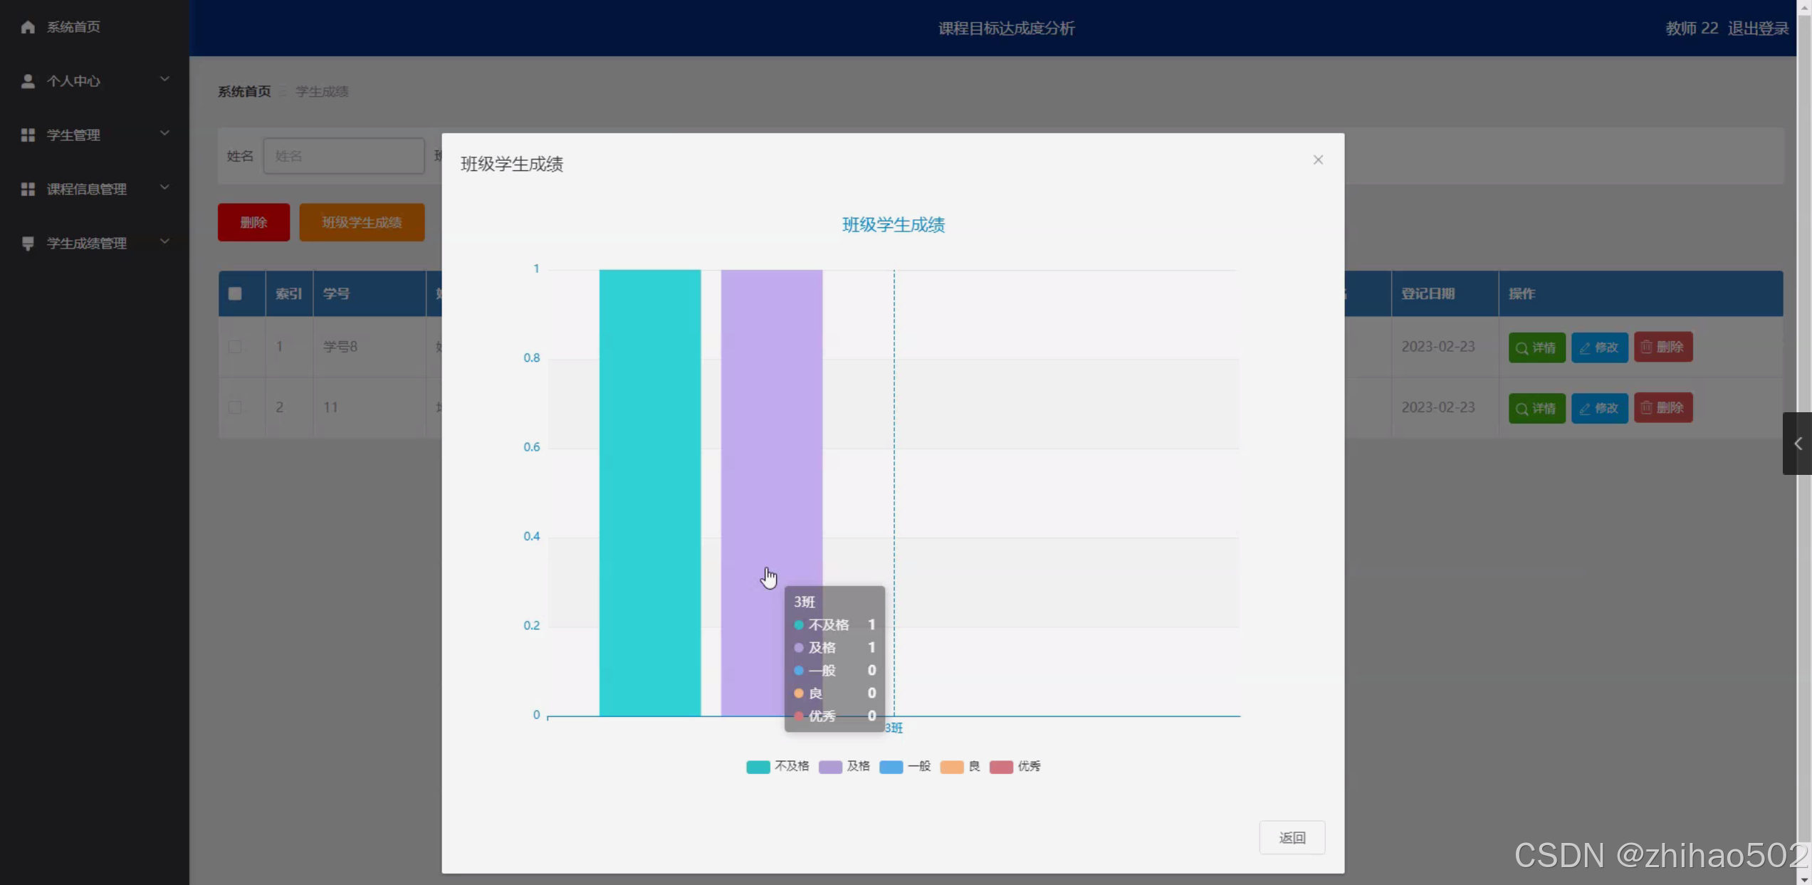
Task: Toggle the 不及格 legend color swatch
Action: coord(758,767)
